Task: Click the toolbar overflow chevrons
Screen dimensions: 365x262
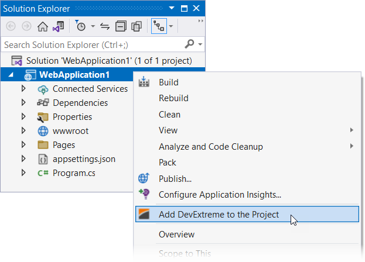Action: (200, 21)
